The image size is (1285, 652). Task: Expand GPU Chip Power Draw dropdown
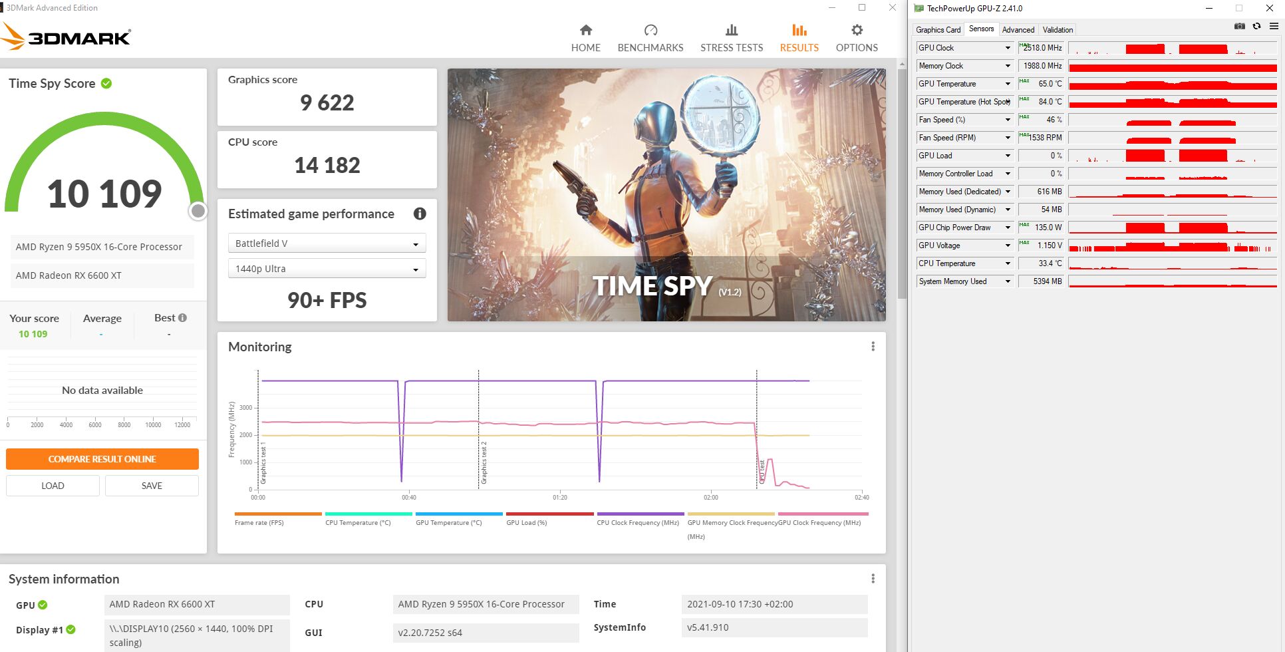pyautogui.click(x=1008, y=228)
